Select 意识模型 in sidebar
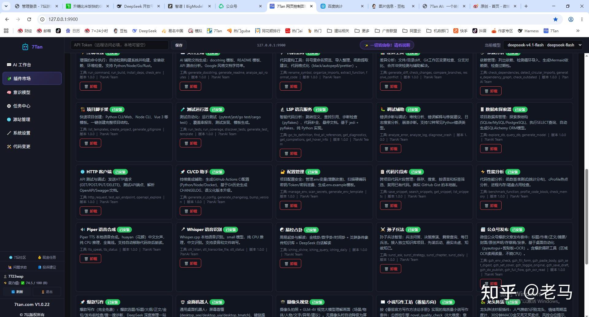Viewport: 589px width, 317px height. pos(32,92)
